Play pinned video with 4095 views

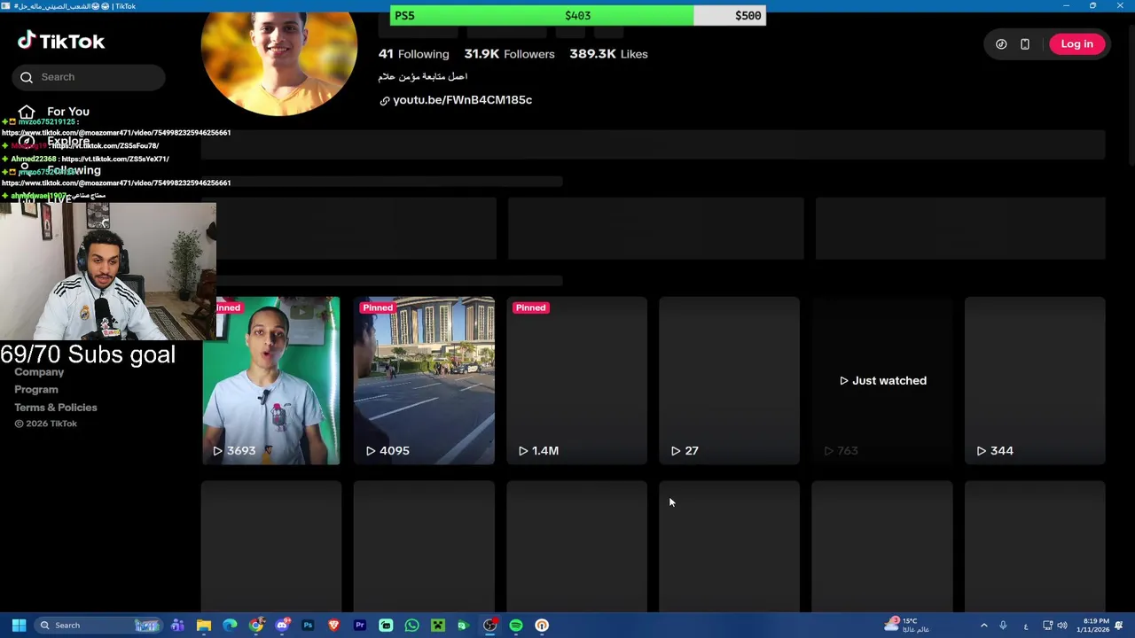coord(424,380)
